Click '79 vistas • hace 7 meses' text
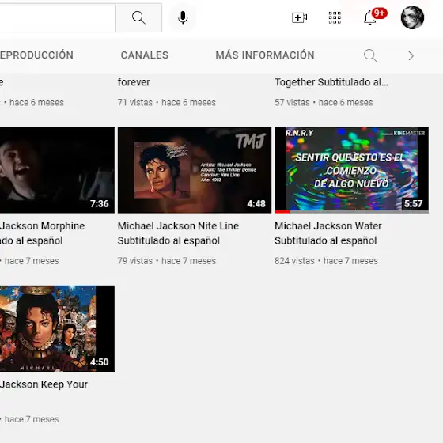 pos(167,261)
